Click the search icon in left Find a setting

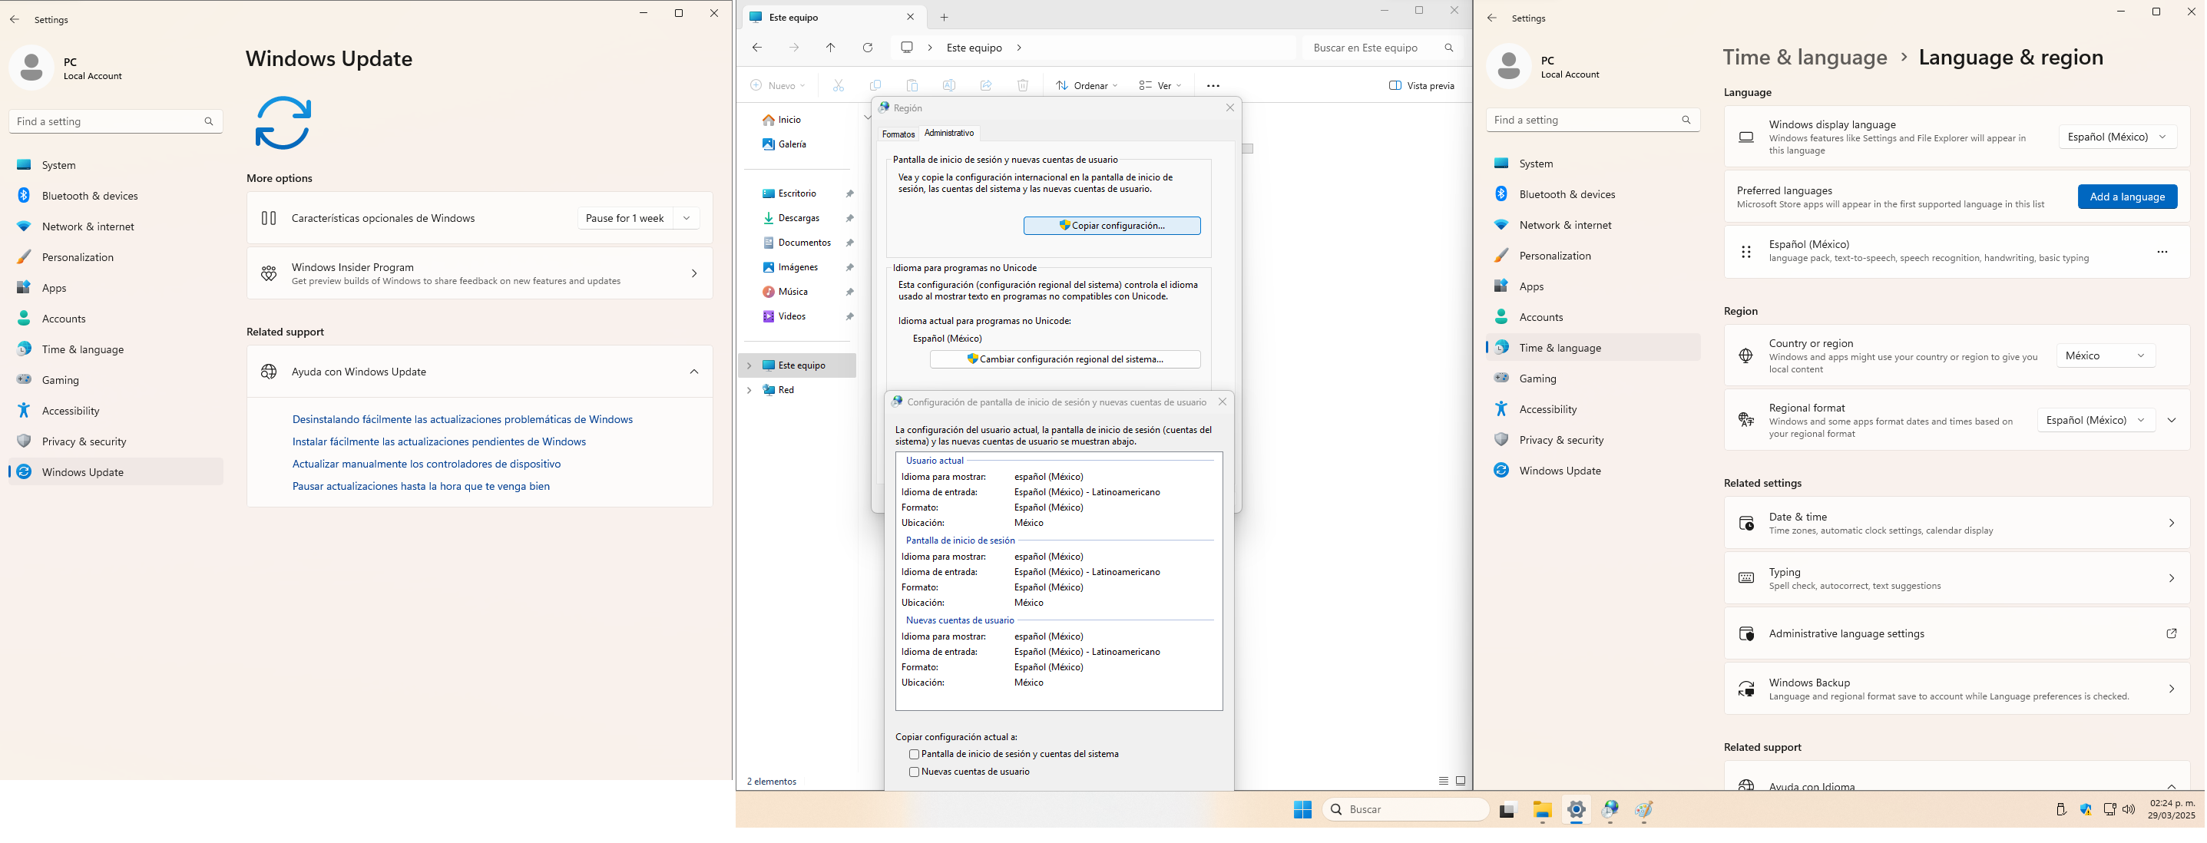209,121
